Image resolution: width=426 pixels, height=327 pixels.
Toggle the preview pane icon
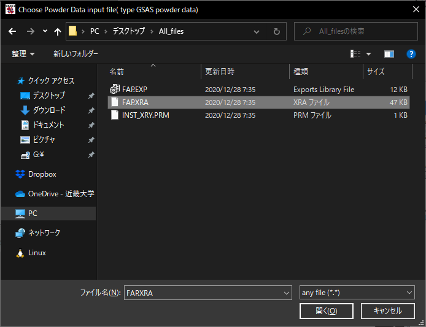[389, 54]
